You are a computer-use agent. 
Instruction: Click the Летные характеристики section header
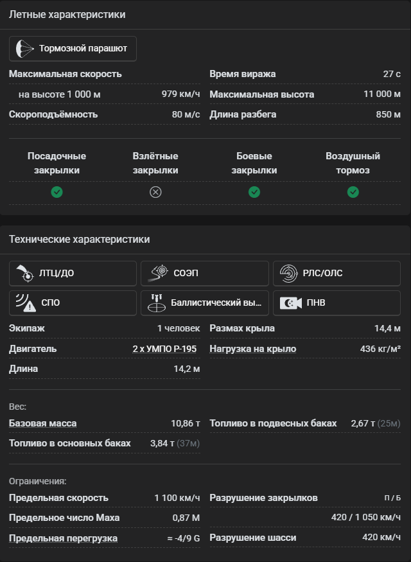[x=67, y=14]
